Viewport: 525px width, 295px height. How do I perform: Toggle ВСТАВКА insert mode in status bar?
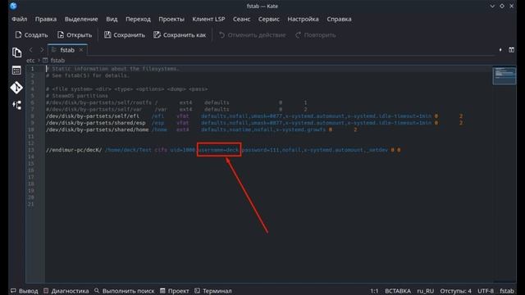pos(398,291)
